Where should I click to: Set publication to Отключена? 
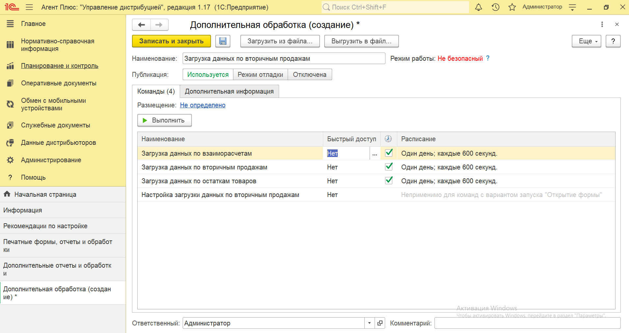coord(310,75)
